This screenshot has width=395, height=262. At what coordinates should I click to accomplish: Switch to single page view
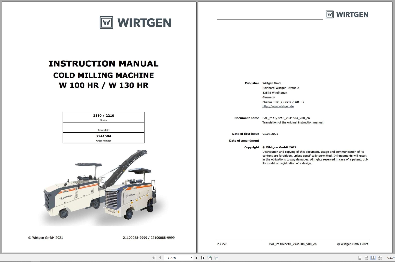coord(360,258)
